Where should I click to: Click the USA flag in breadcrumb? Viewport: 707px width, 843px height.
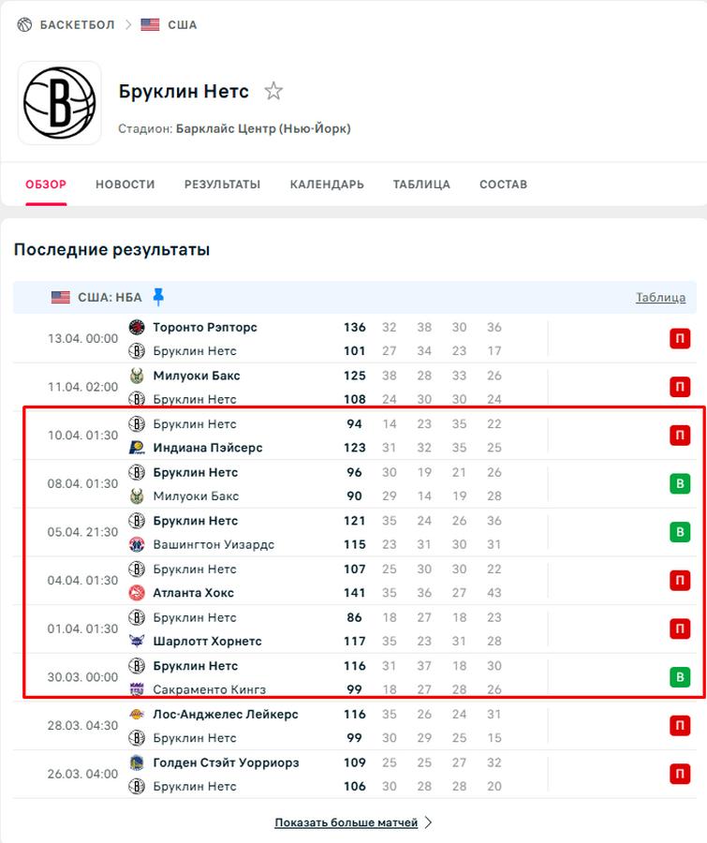click(150, 24)
